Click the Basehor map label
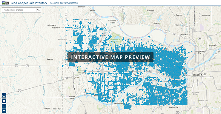 point(50,59)
